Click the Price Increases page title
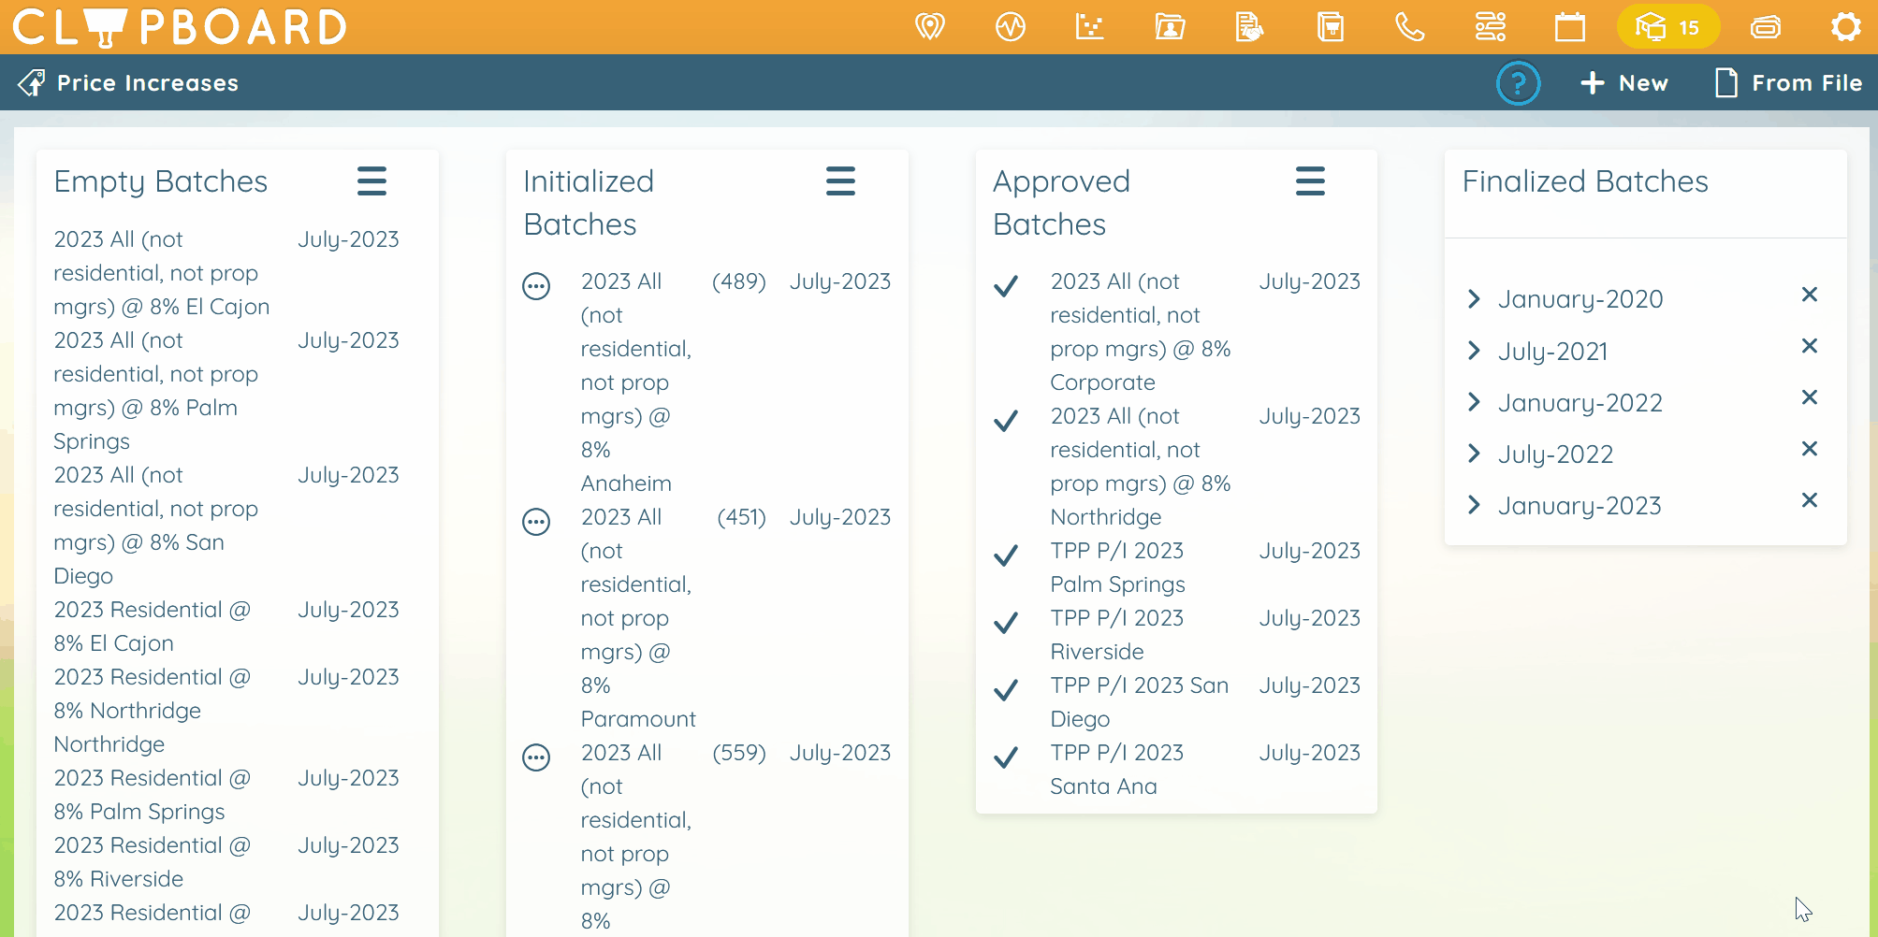The width and height of the screenshot is (1878, 937). [x=148, y=83]
